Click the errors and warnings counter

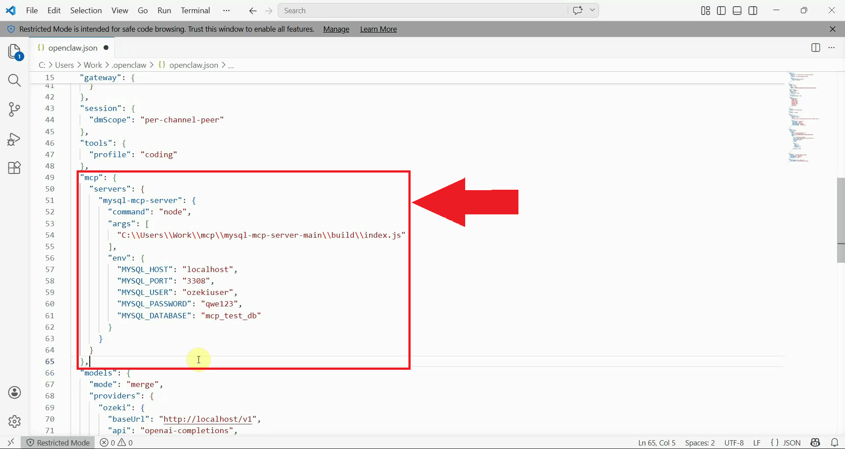point(117,442)
